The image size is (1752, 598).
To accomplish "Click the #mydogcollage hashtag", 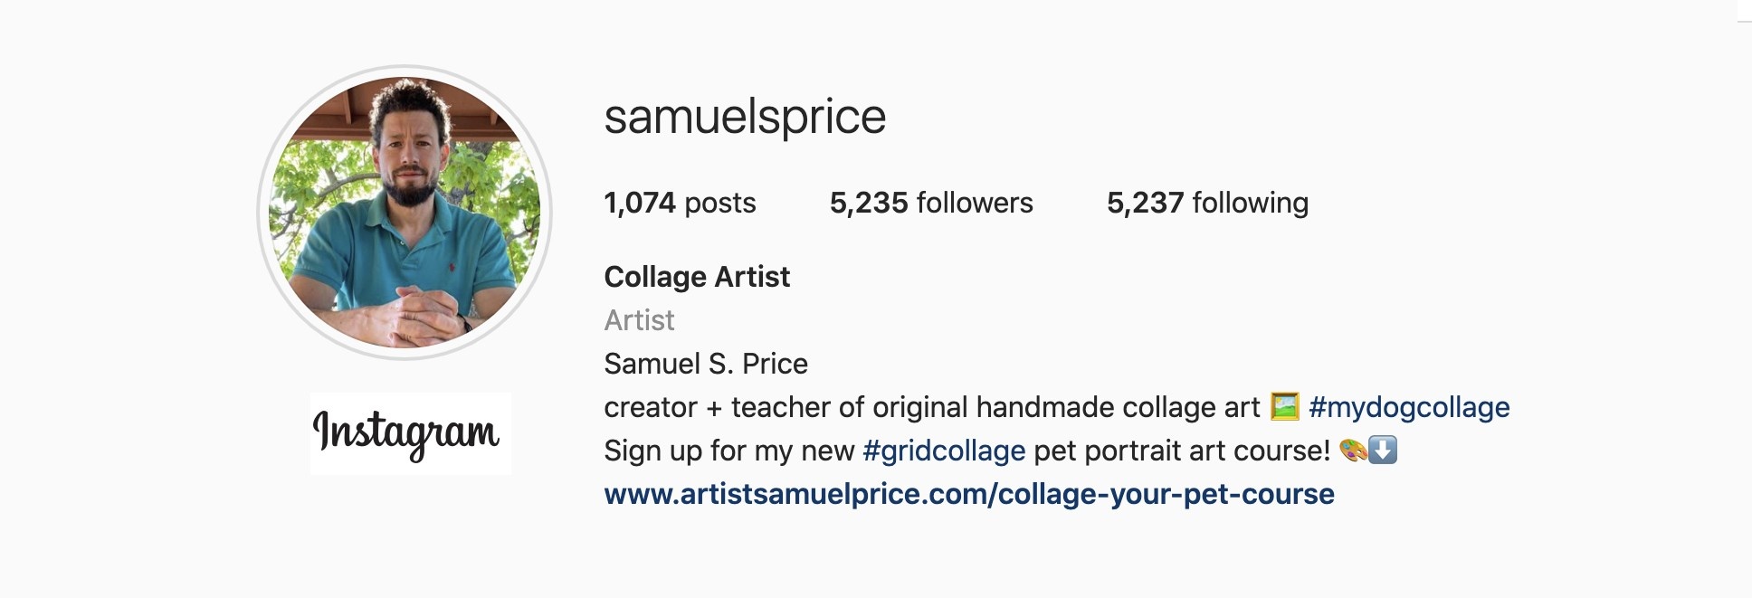I will click(x=1409, y=407).
